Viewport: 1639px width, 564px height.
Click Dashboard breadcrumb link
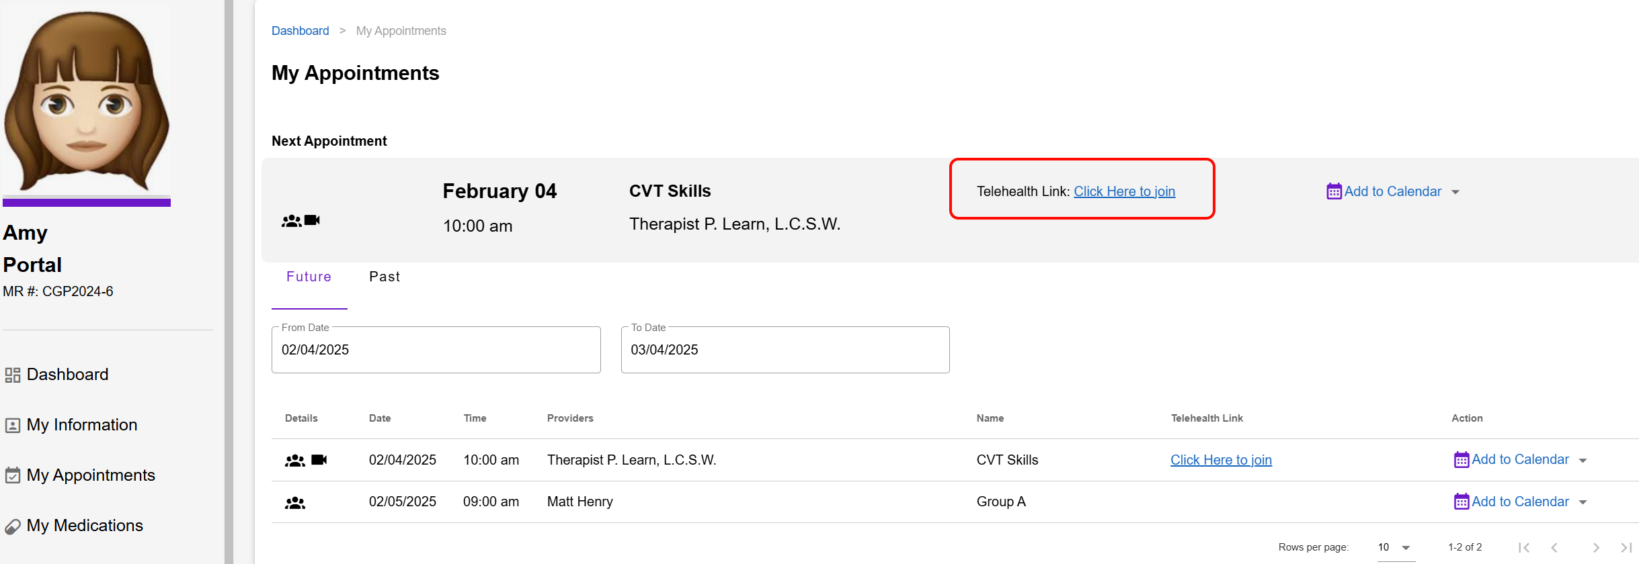[x=300, y=31]
